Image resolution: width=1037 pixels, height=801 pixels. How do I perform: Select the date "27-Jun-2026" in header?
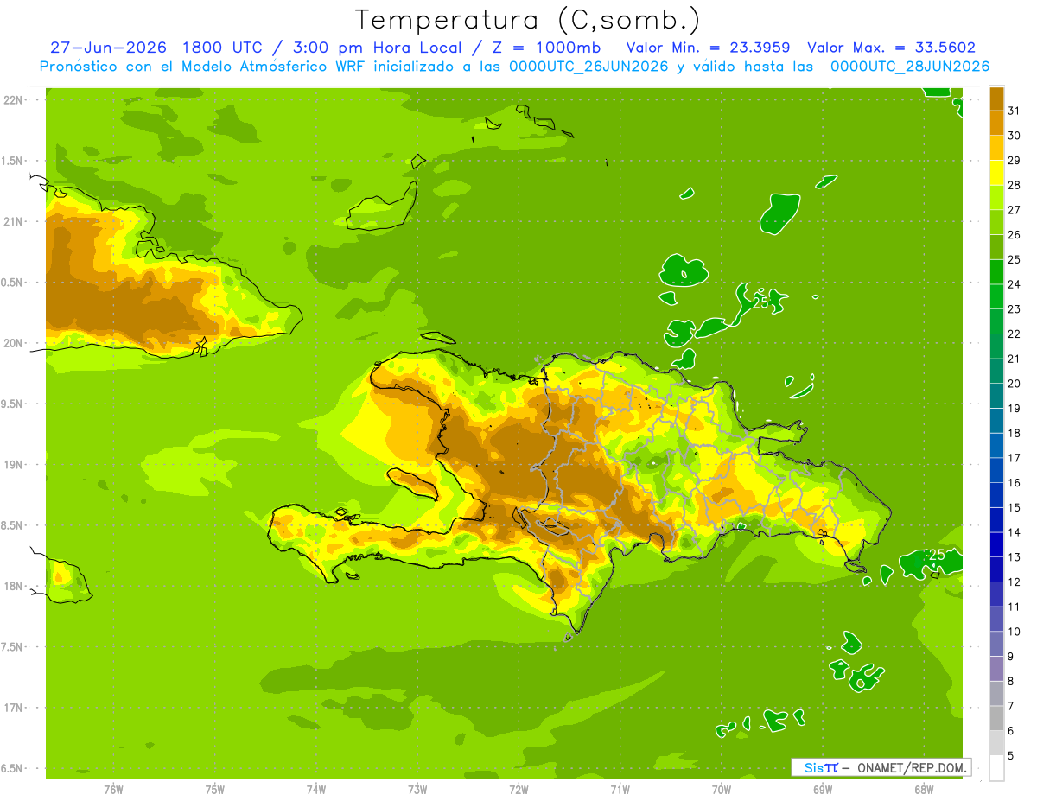[108, 48]
